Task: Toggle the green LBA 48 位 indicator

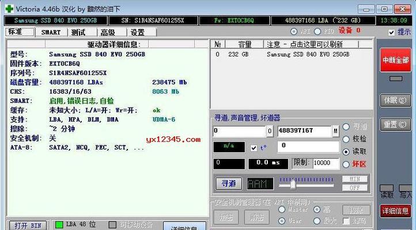Action: [x=59, y=225]
